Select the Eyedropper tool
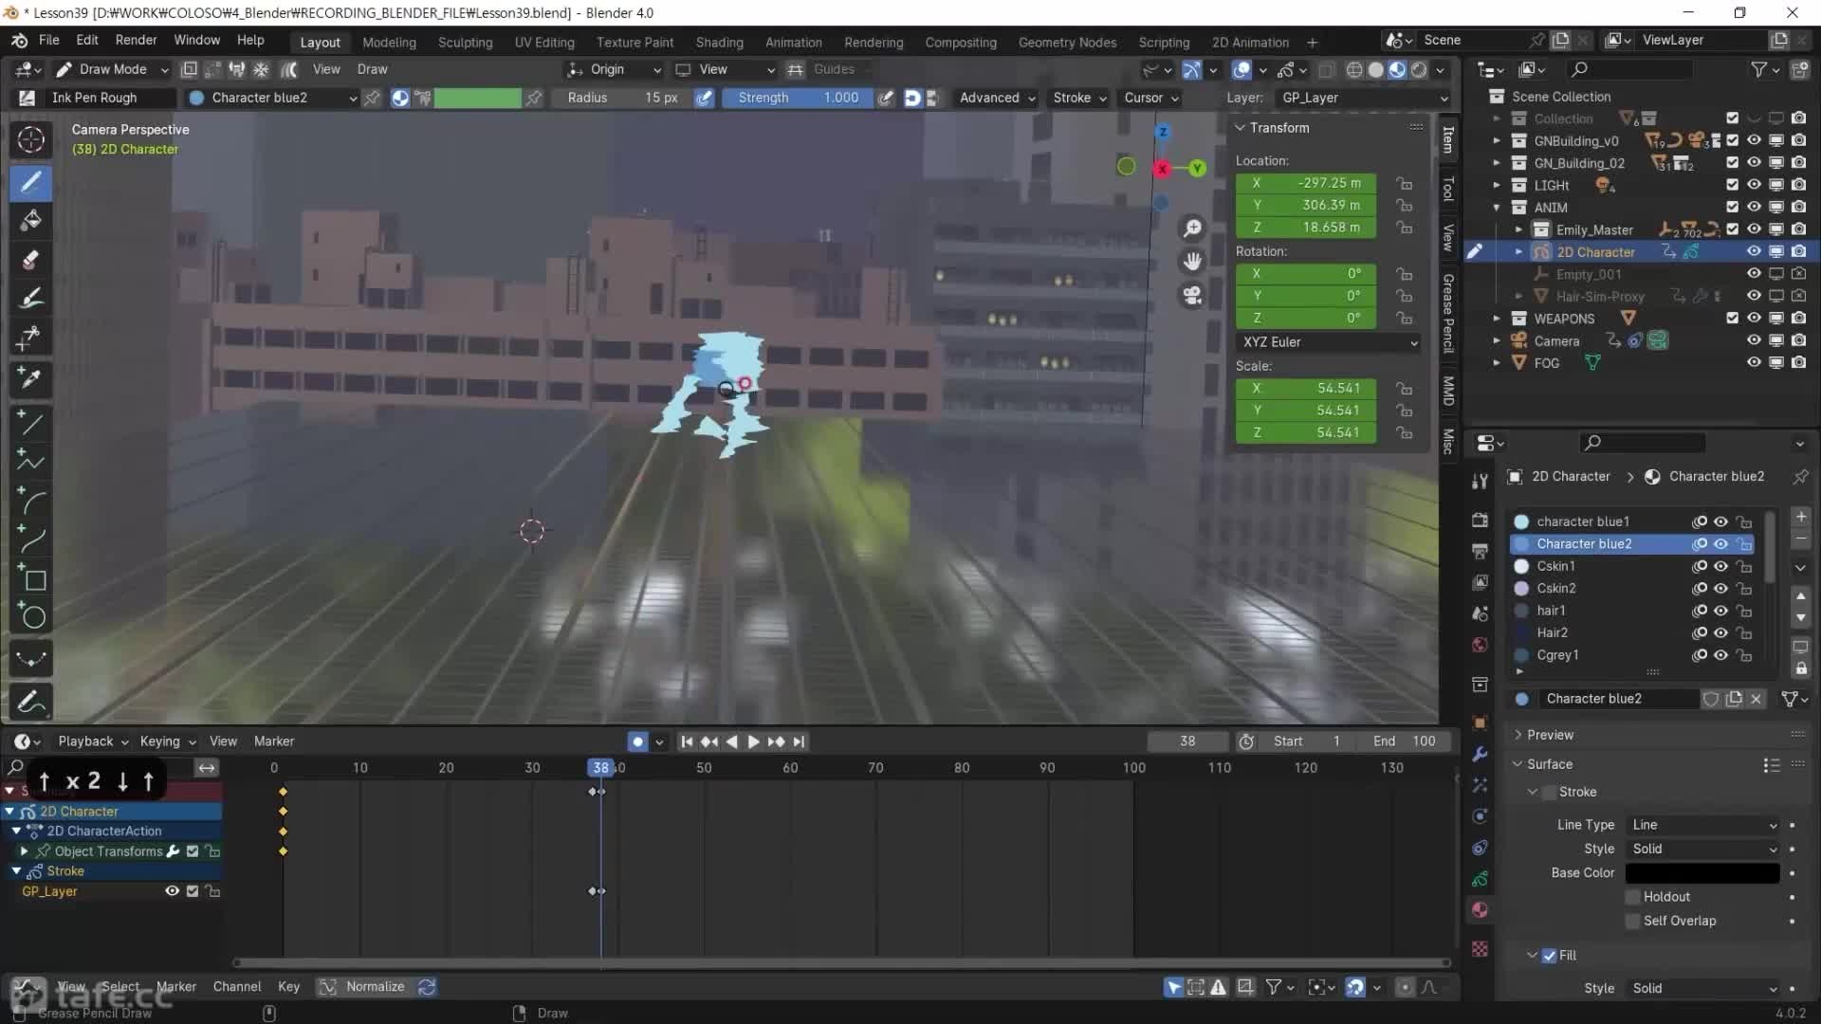Screen dimensions: 1821x1024 coord(30,378)
